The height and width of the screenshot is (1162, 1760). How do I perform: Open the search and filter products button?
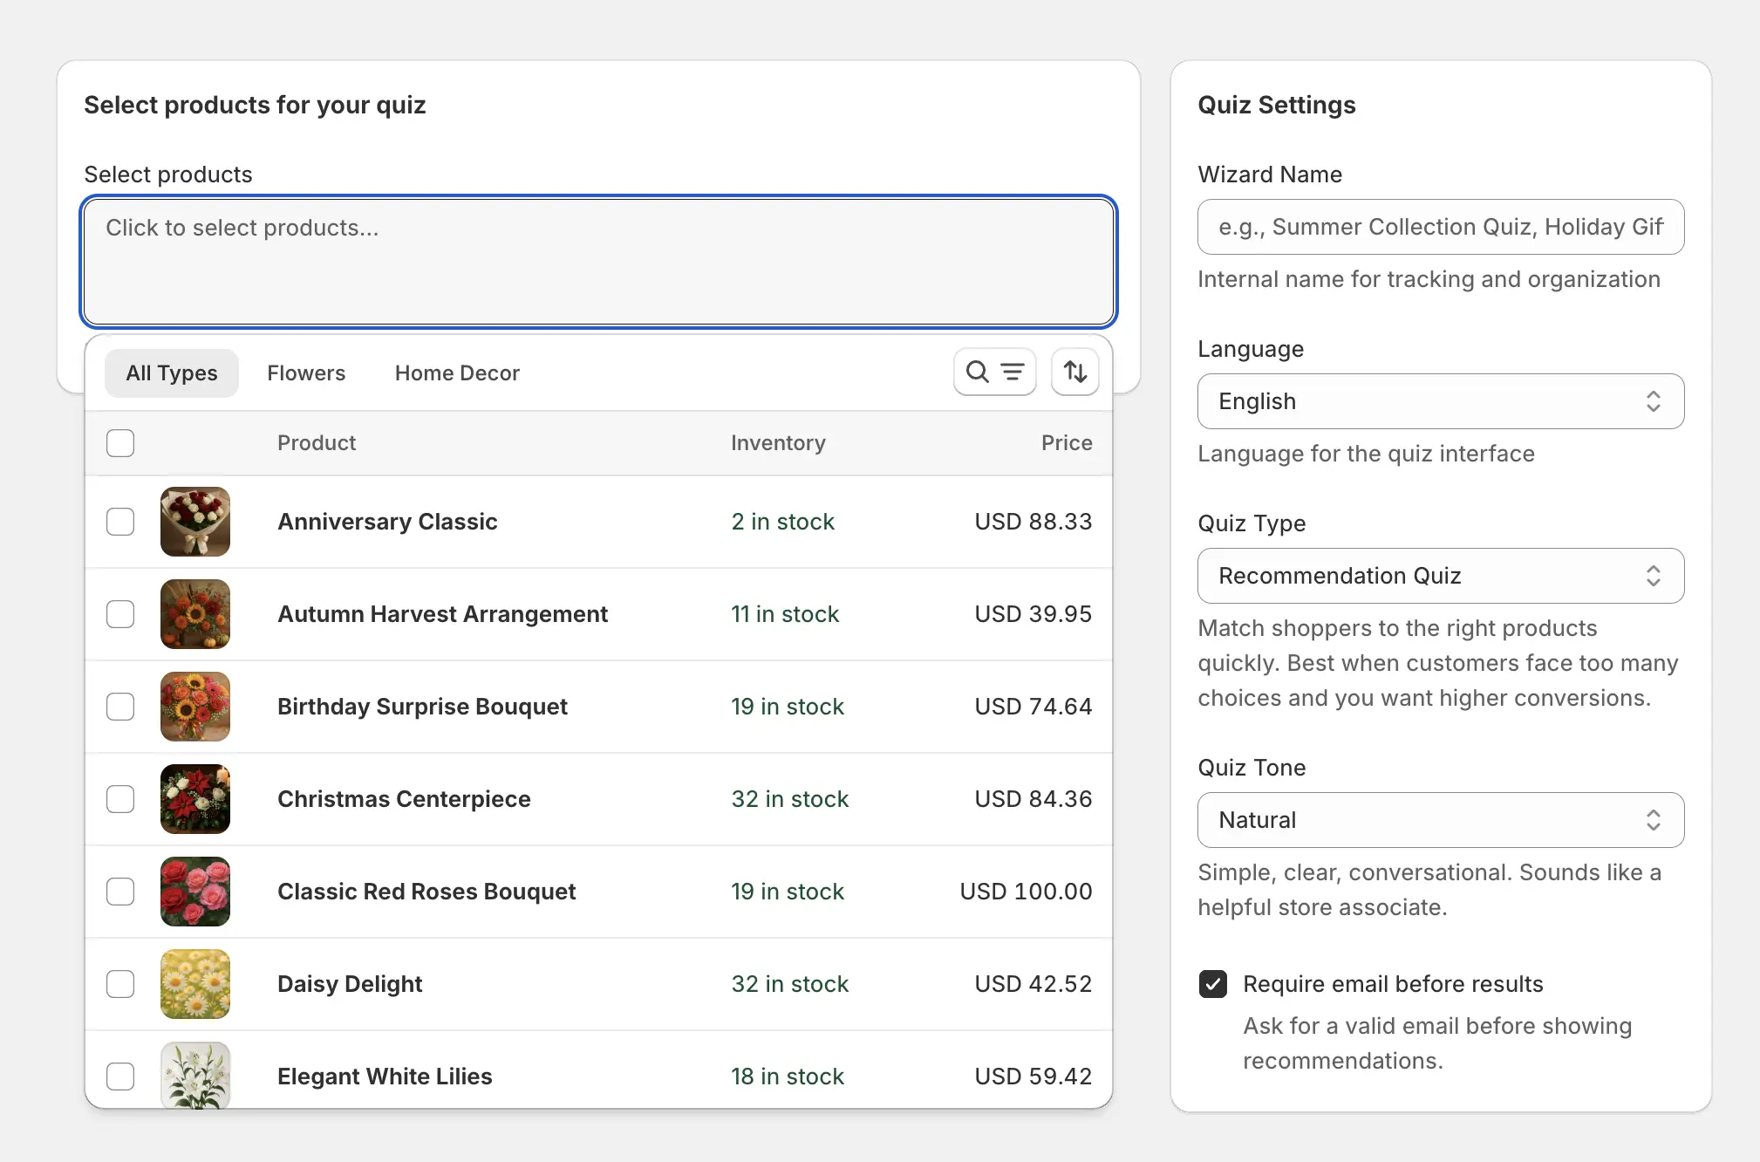coord(994,373)
